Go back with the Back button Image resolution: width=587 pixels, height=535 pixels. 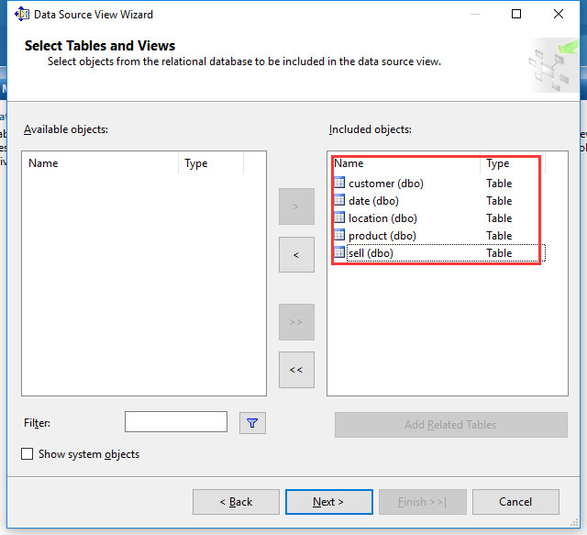point(236,502)
